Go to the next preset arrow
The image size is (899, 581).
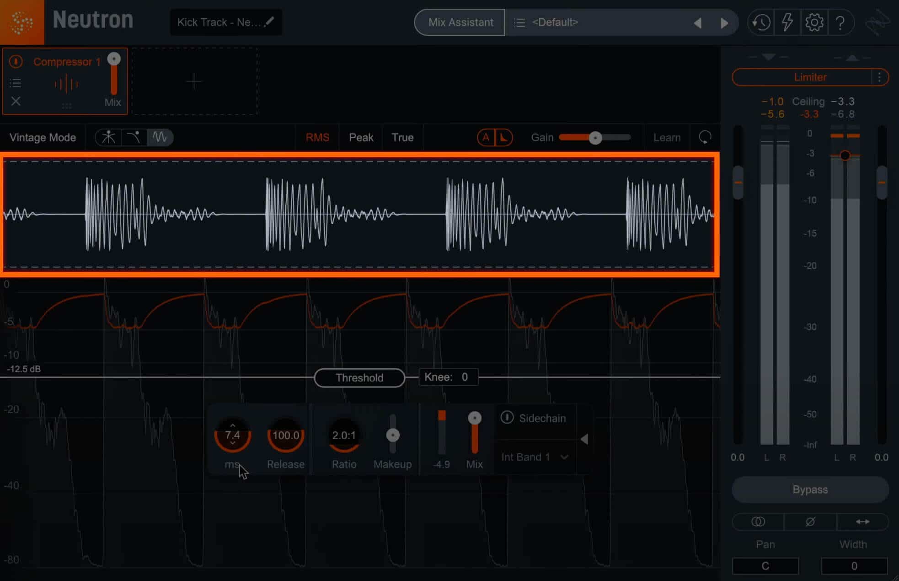724,23
